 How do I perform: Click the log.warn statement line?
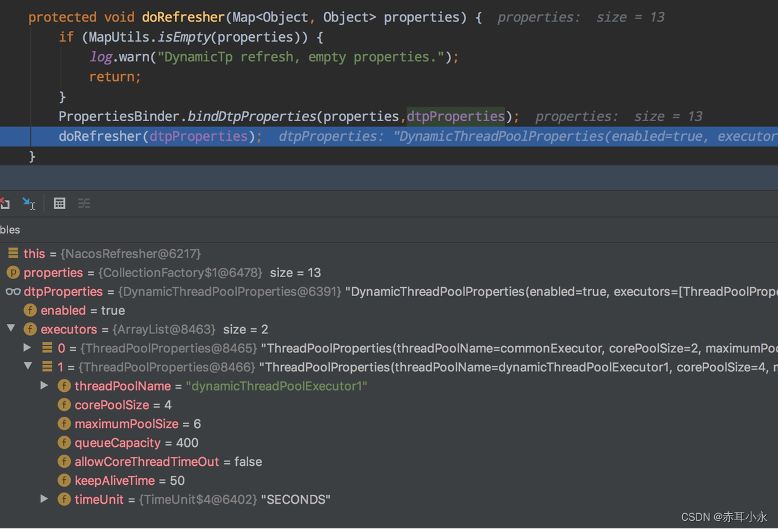274,57
